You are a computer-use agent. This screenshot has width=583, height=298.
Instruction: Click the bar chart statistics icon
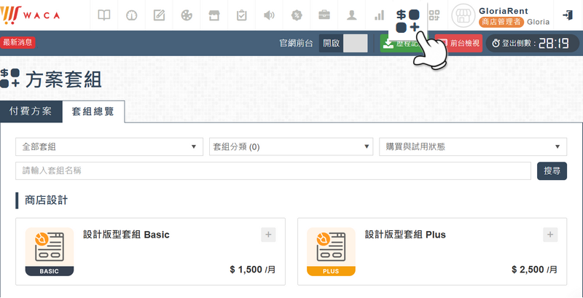point(379,15)
